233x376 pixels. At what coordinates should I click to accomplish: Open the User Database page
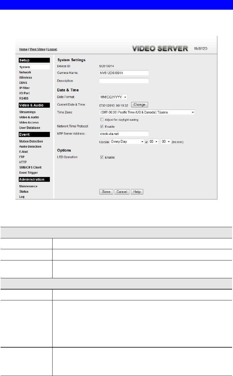(x=30, y=128)
